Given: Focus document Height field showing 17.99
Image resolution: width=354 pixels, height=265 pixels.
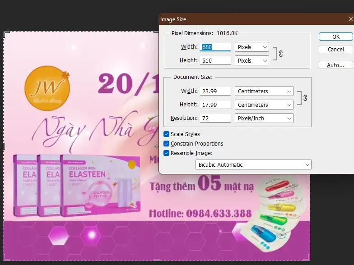Looking at the screenshot, I should (215, 105).
